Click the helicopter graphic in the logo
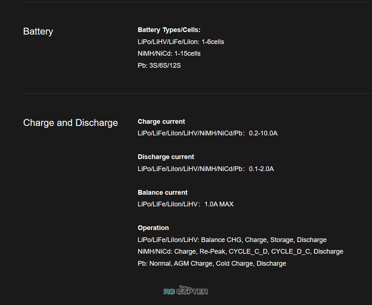 point(185,288)
